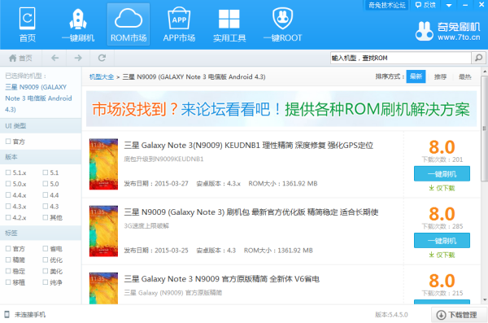Focus the 输入机型，查找ROM search field
Screen dimensions: 488x323
(x=400, y=58)
